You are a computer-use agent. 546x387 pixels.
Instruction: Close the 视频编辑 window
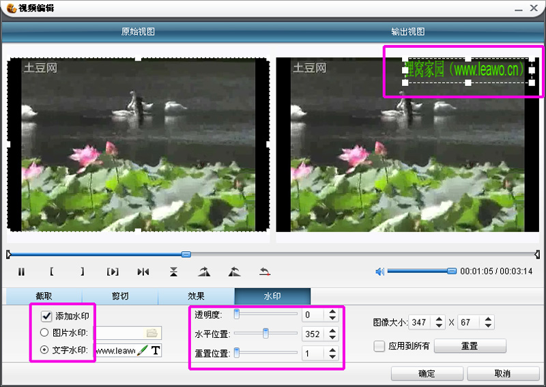(534, 8)
